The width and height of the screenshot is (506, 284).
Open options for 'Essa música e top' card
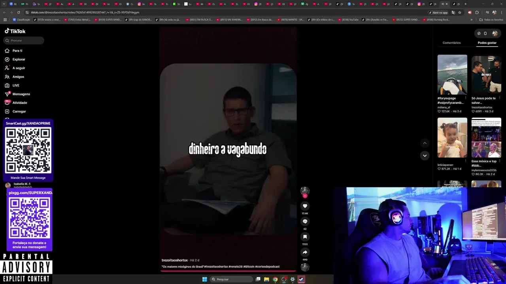pyautogui.click(x=500, y=161)
